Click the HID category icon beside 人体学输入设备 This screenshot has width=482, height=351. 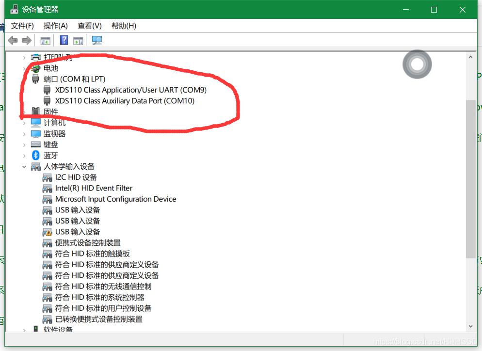pyautogui.click(x=36, y=167)
